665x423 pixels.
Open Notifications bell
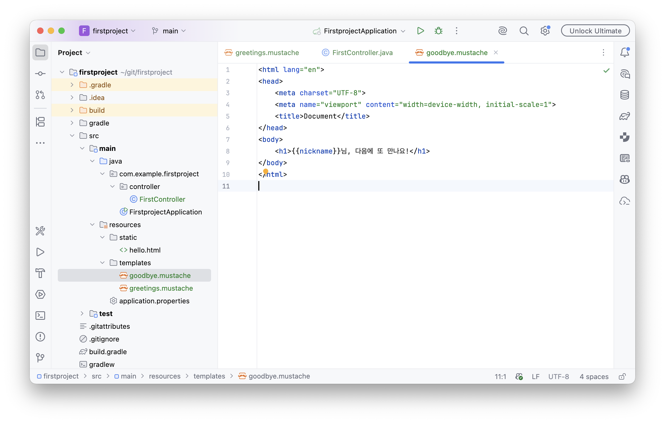[x=625, y=52]
